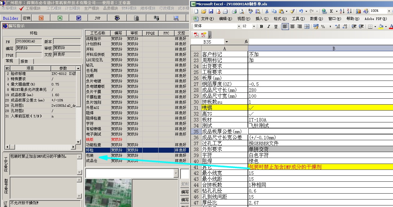Click Excel Print Preview icon
The height and width of the screenshot is (207, 393).
click(242, 11)
